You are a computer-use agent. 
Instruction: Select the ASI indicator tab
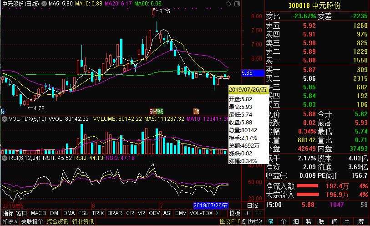(x=167, y=213)
